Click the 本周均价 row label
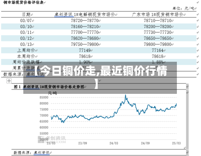 26,56
